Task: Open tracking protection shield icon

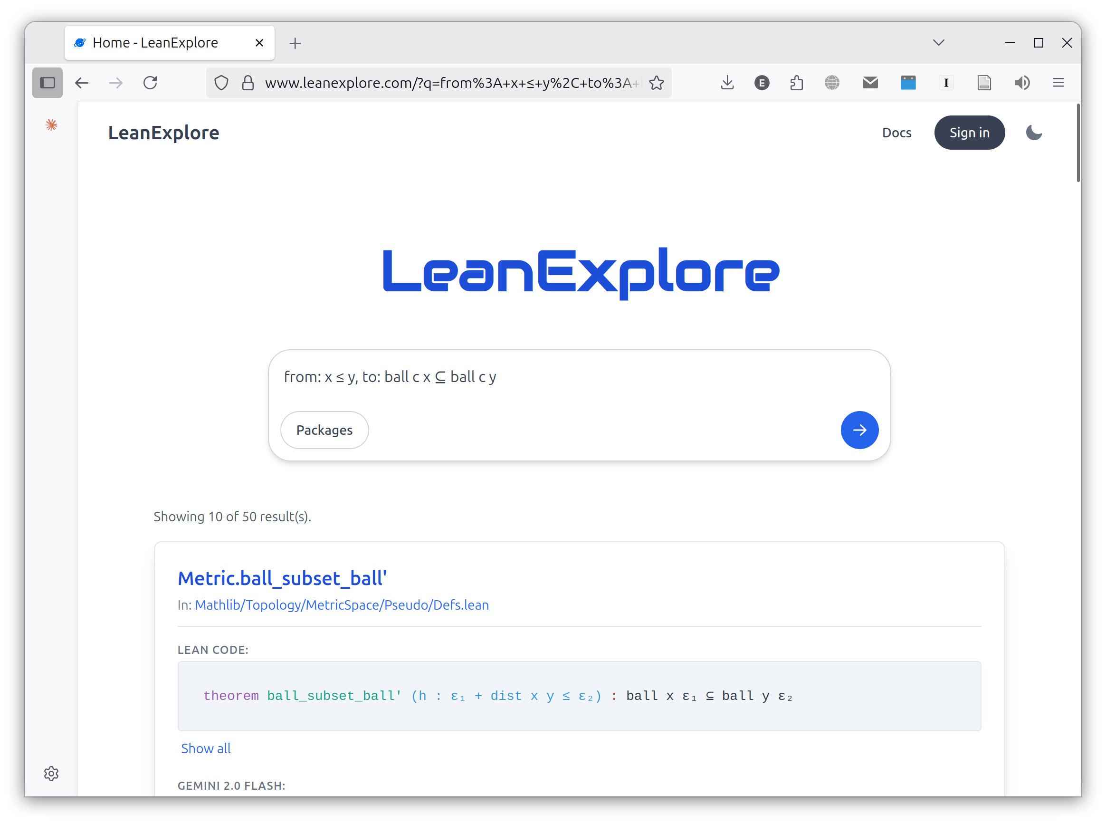Action: point(221,83)
